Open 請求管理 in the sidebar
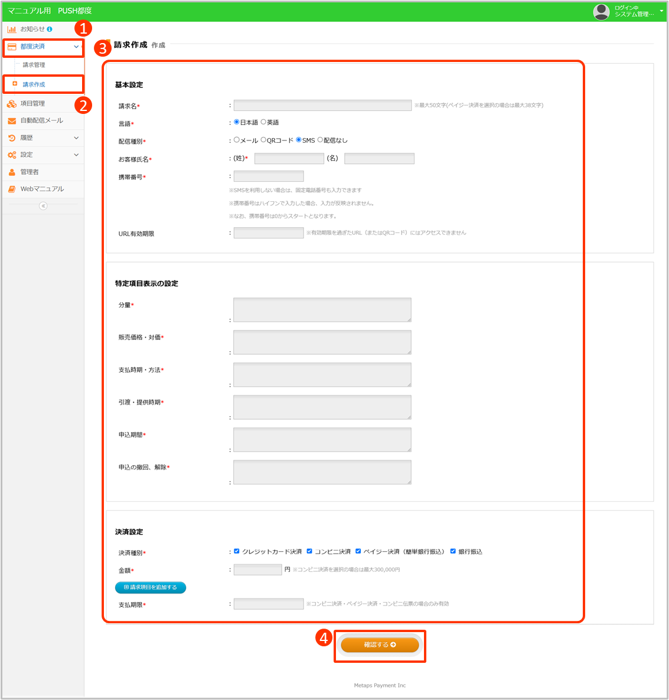The height and width of the screenshot is (700, 669). click(34, 65)
